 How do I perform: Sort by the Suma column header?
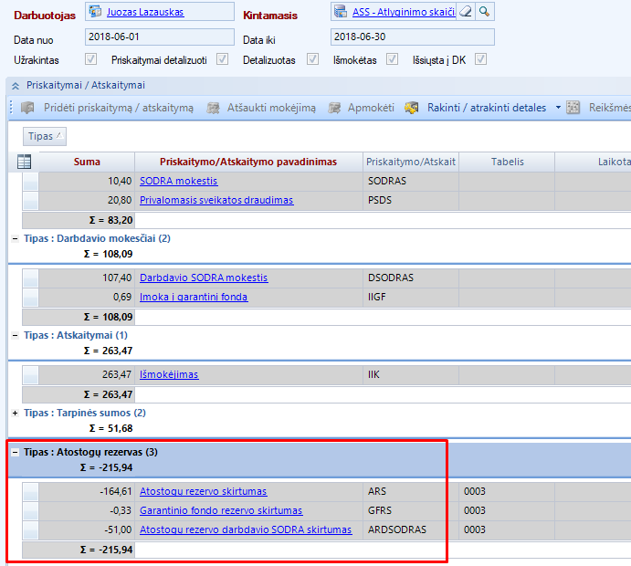(x=88, y=162)
